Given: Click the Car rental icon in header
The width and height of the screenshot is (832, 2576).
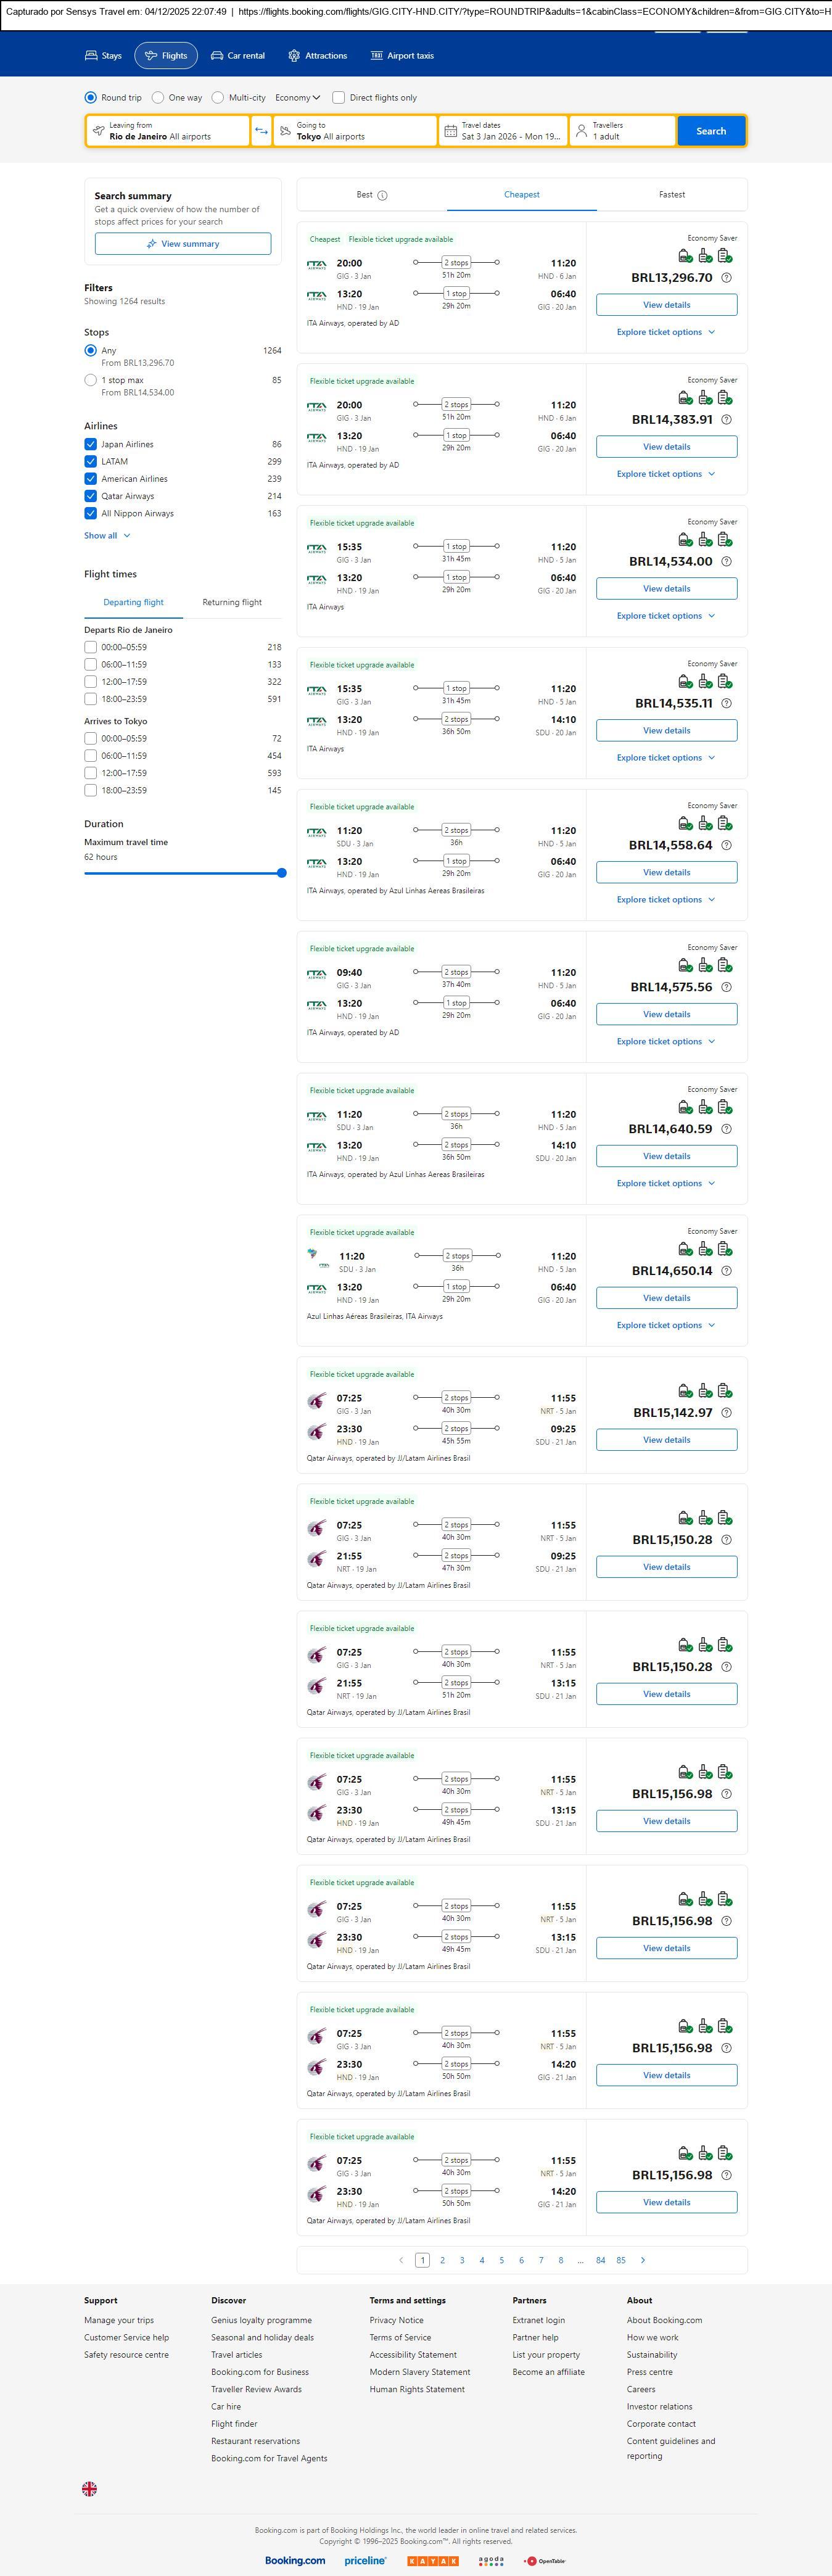Looking at the screenshot, I should tap(217, 56).
